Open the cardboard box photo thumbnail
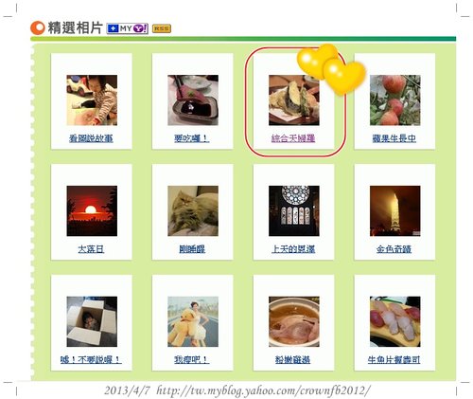The height and width of the screenshot is (399, 473). coord(92,321)
